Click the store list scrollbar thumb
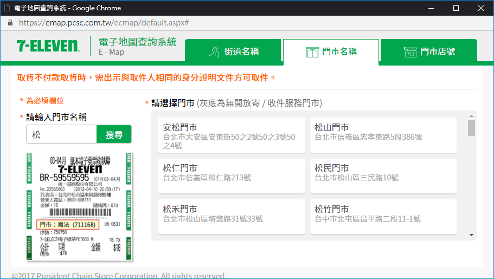The height and width of the screenshot is (279, 494). coord(471,128)
